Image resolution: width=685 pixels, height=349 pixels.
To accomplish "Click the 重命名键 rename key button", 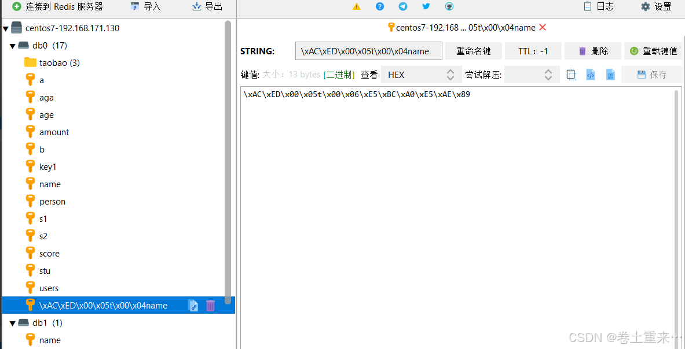I will 474,51.
